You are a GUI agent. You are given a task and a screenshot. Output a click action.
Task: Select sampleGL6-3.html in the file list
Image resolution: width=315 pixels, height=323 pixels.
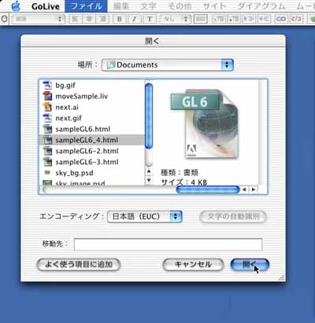click(x=91, y=162)
